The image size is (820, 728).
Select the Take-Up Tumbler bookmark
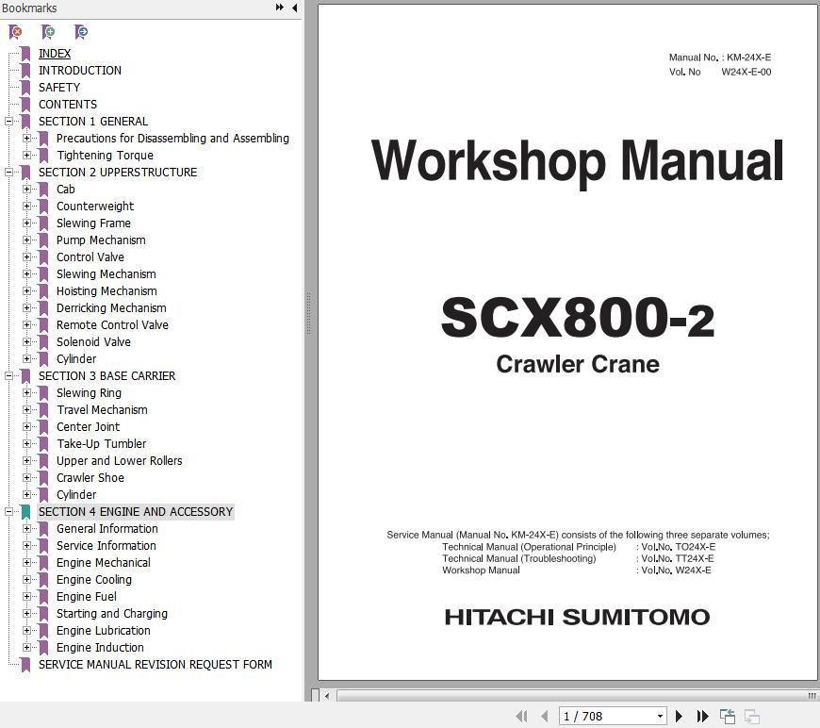[x=102, y=444]
